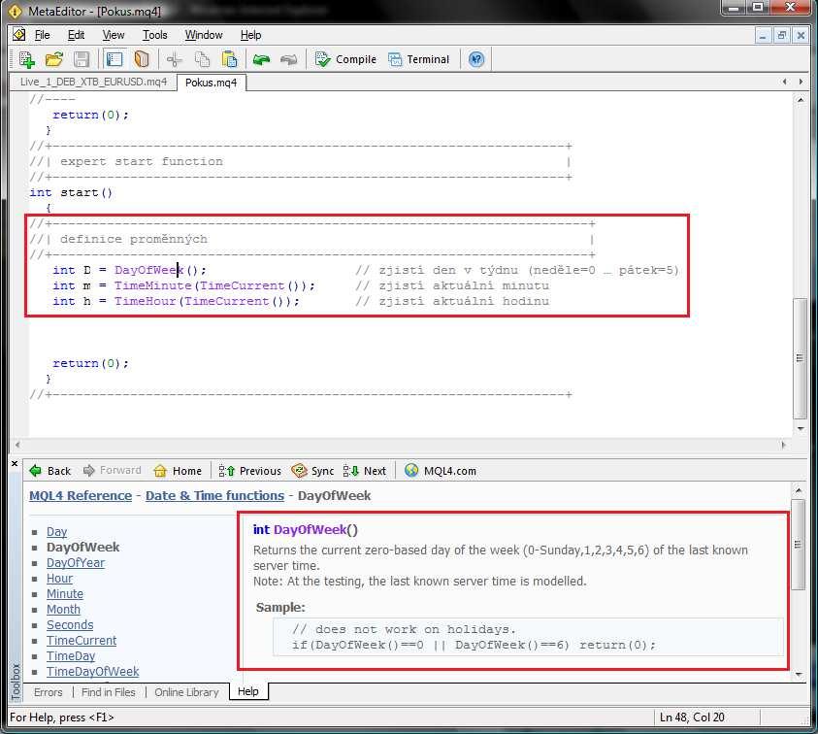Viewport: 818px width, 734px height.
Task: Open the MQL4 Reference breadcrumb link
Action: point(81,495)
